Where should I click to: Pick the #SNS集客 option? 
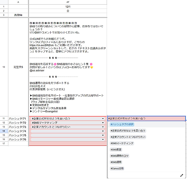[x=117, y=149]
